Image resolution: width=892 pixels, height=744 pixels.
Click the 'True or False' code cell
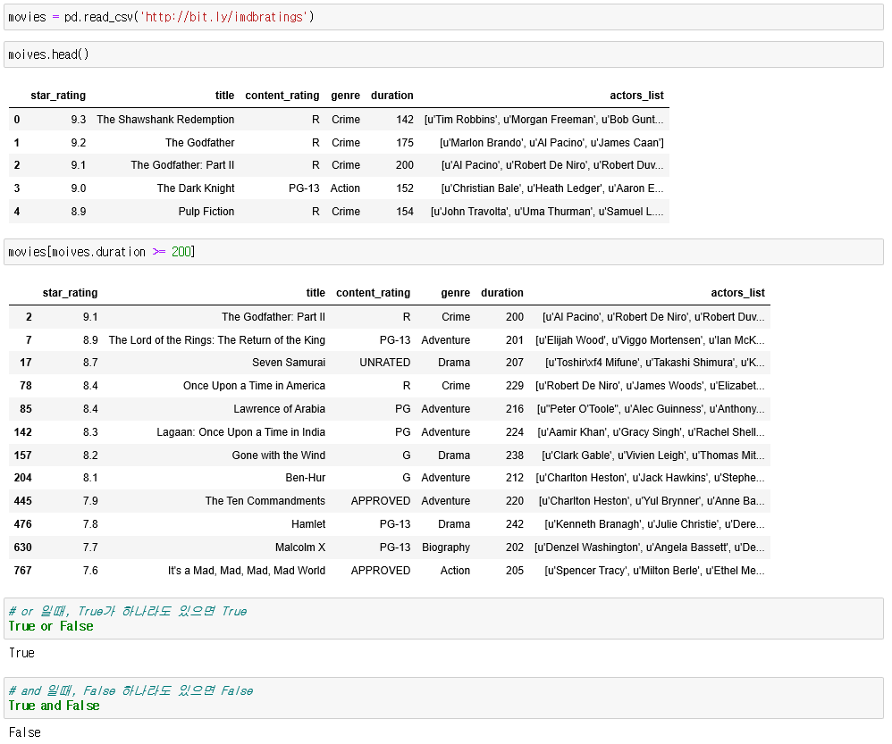pos(443,618)
